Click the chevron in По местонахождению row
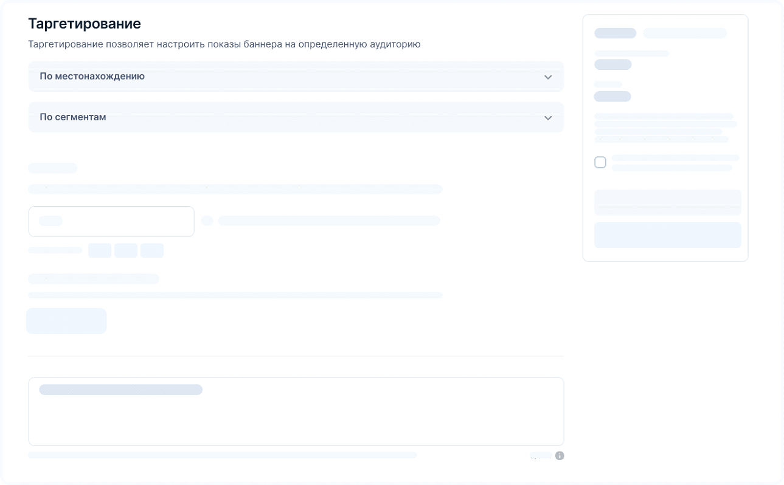The height and width of the screenshot is (485, 784). 547,77
